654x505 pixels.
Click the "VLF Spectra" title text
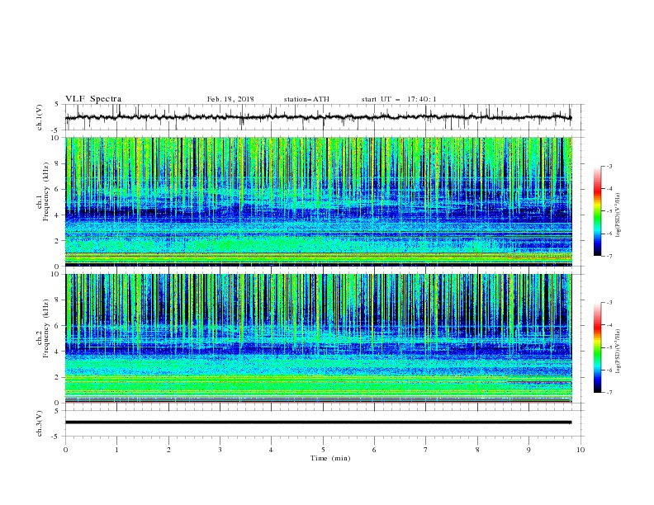(93, 99)
